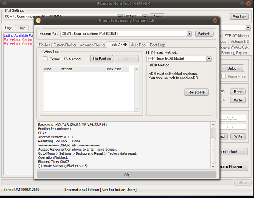
Task: Click the upper masked input field on right
Action: coord(233,118)
